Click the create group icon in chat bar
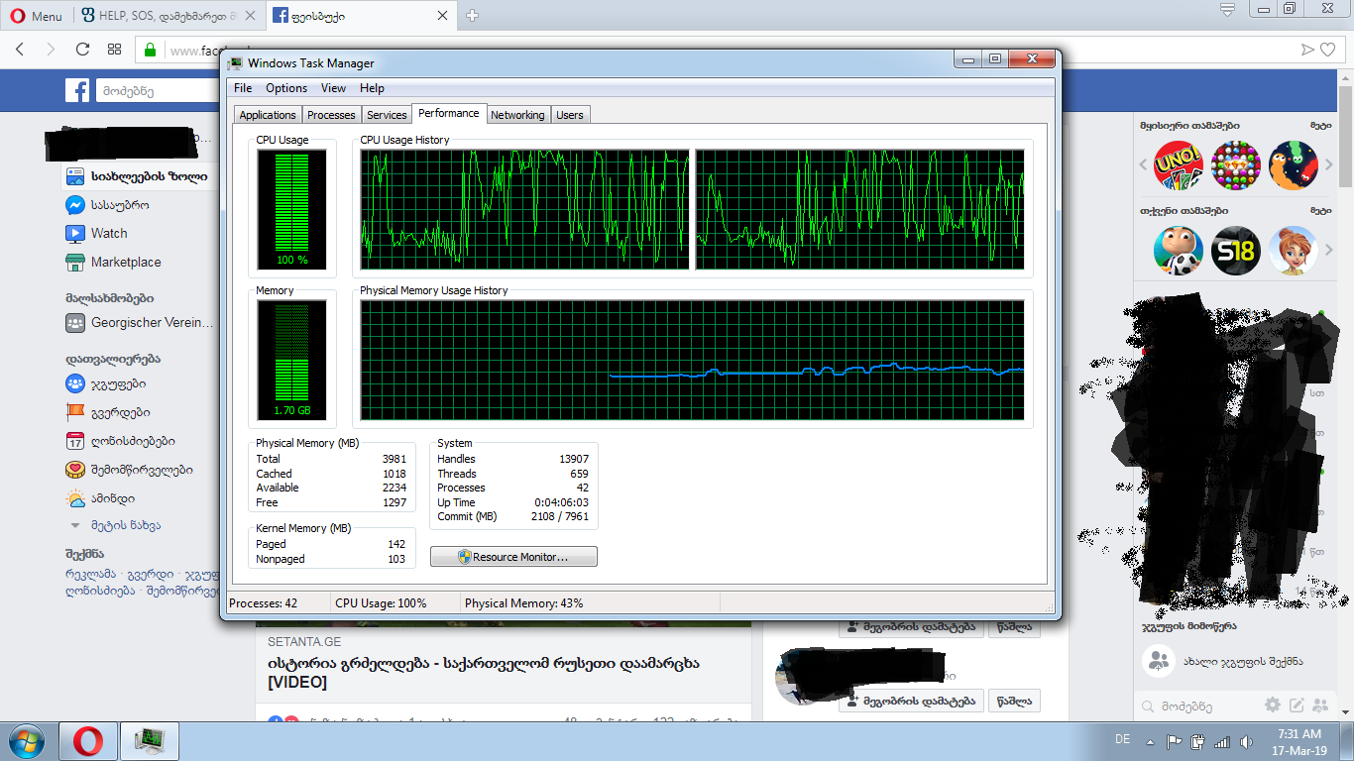Viewport: 1354px width, 761px height. pos(1320,706)
